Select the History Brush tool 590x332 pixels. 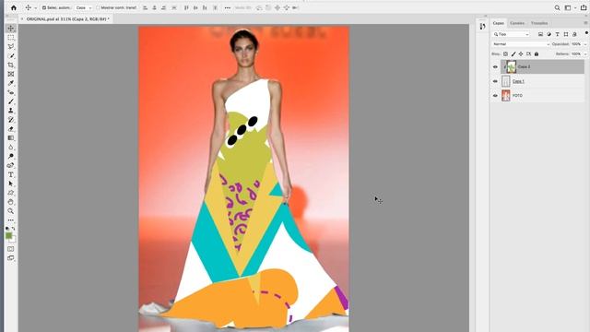point(11,120)
